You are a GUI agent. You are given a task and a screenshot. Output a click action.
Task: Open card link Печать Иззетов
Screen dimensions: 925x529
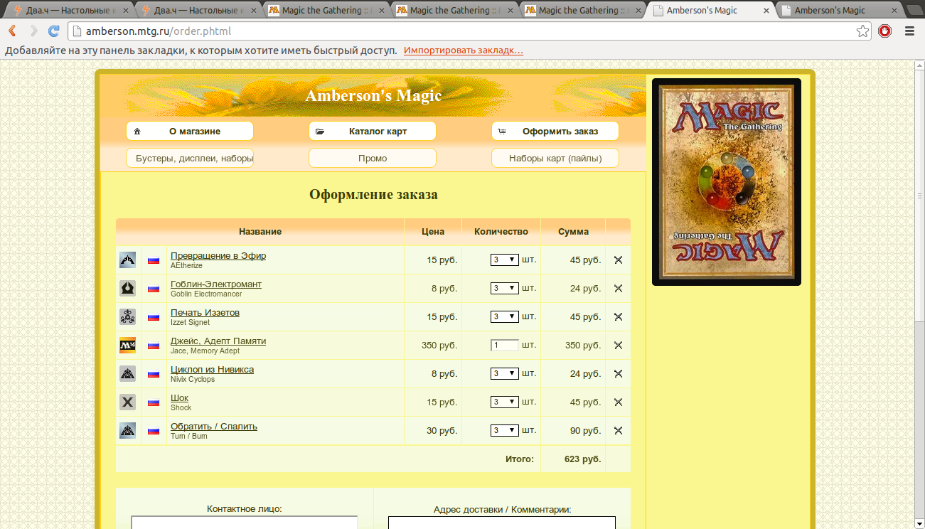point(205,313)
